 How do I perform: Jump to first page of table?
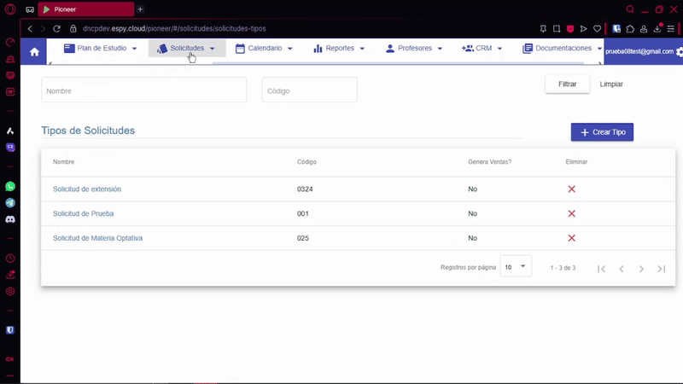[x=601, y=269]
